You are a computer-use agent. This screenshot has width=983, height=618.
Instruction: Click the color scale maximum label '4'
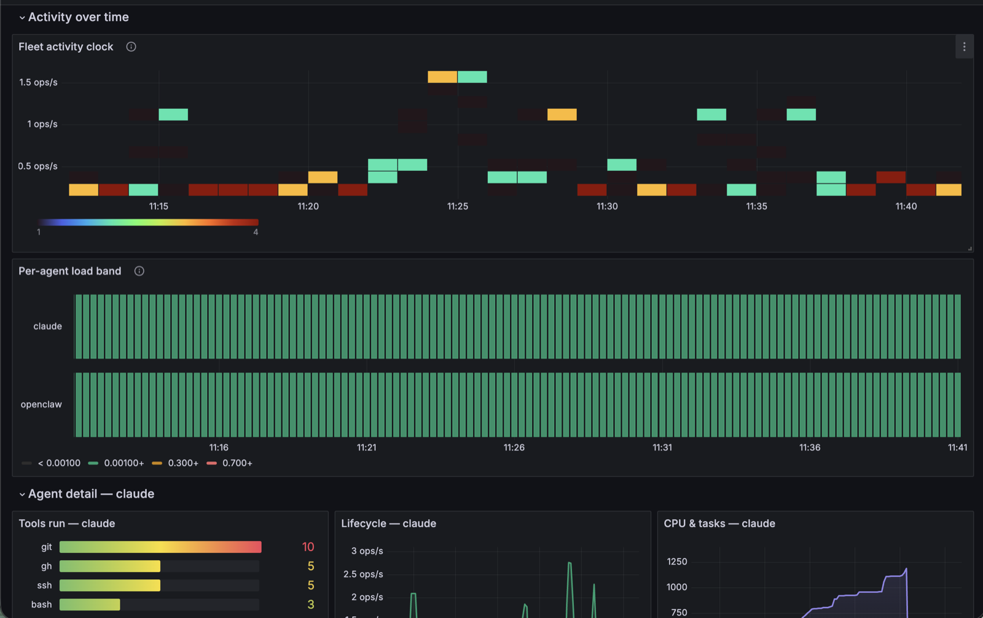tap(256, 232)
